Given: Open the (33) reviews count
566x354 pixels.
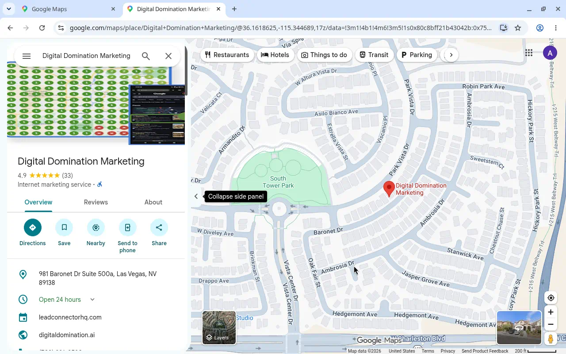Looking at the screenshot, I should click(x=67, y=175).
